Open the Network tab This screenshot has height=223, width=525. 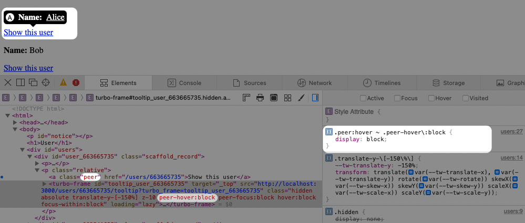314,83
